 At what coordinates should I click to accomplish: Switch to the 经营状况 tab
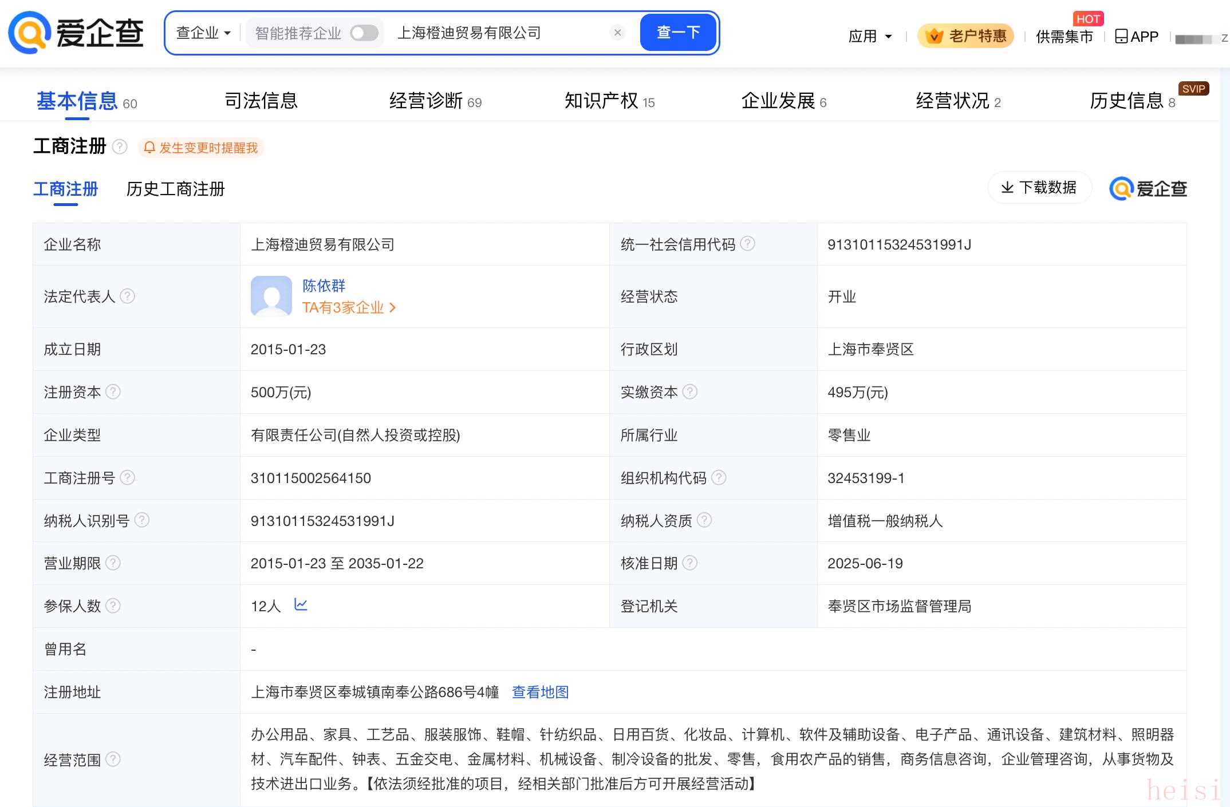point(958,101)
